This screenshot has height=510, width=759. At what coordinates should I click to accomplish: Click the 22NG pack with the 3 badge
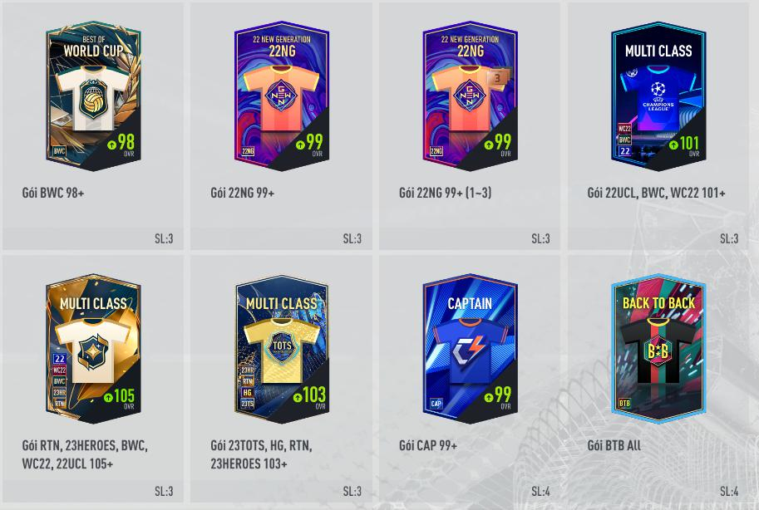[470, 96]
